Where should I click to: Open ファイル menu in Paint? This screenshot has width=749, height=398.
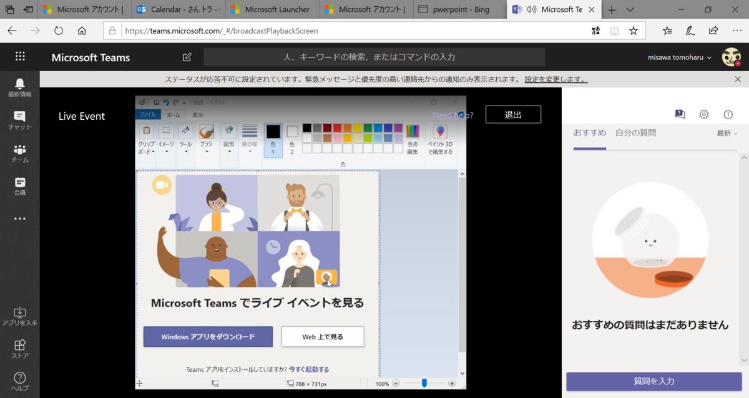[148, 115]
